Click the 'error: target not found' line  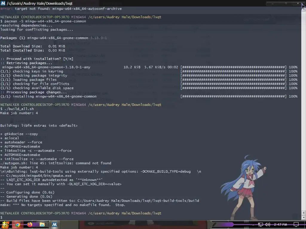(x=61, y=9)
